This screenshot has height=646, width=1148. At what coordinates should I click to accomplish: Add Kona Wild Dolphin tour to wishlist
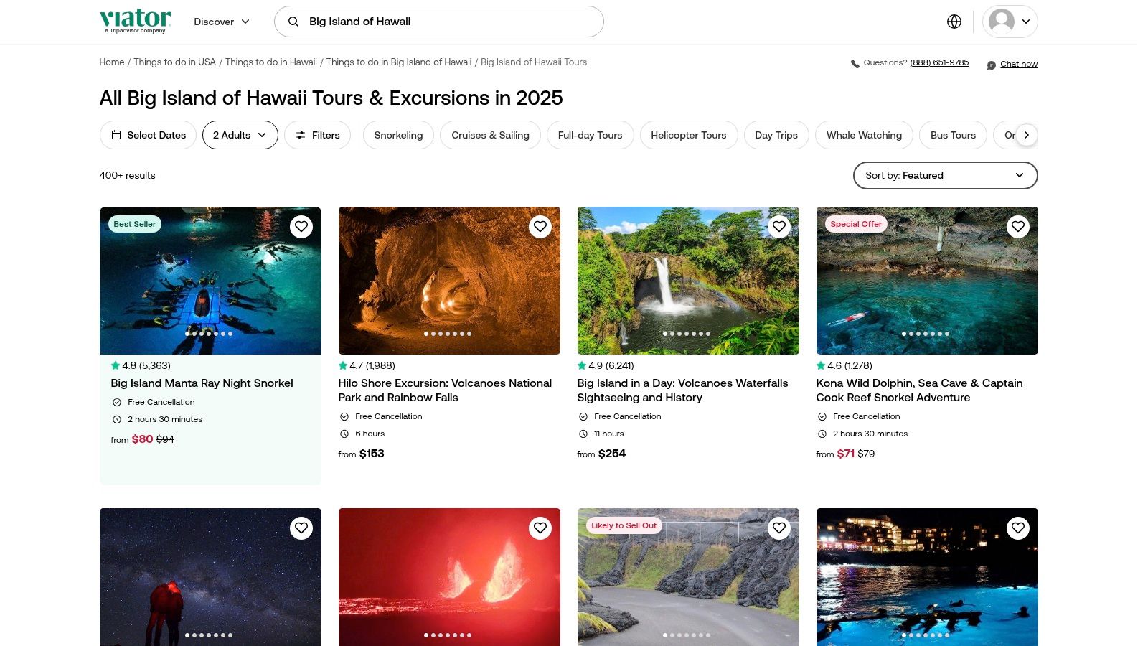1018,227
